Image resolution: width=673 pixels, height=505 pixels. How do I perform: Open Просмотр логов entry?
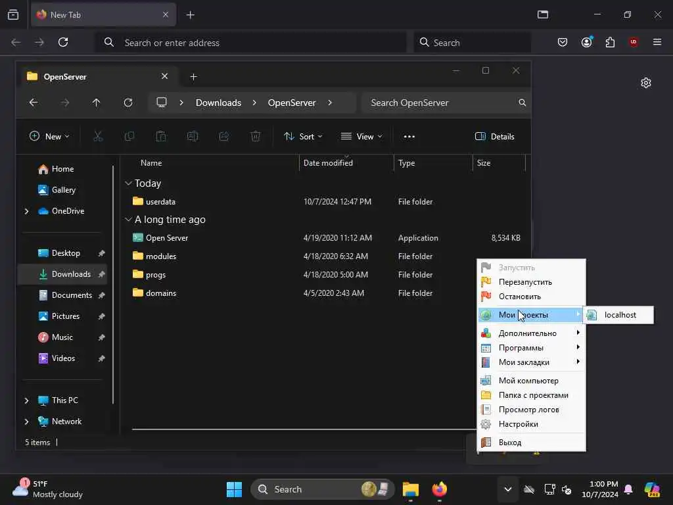click(531, 410)
